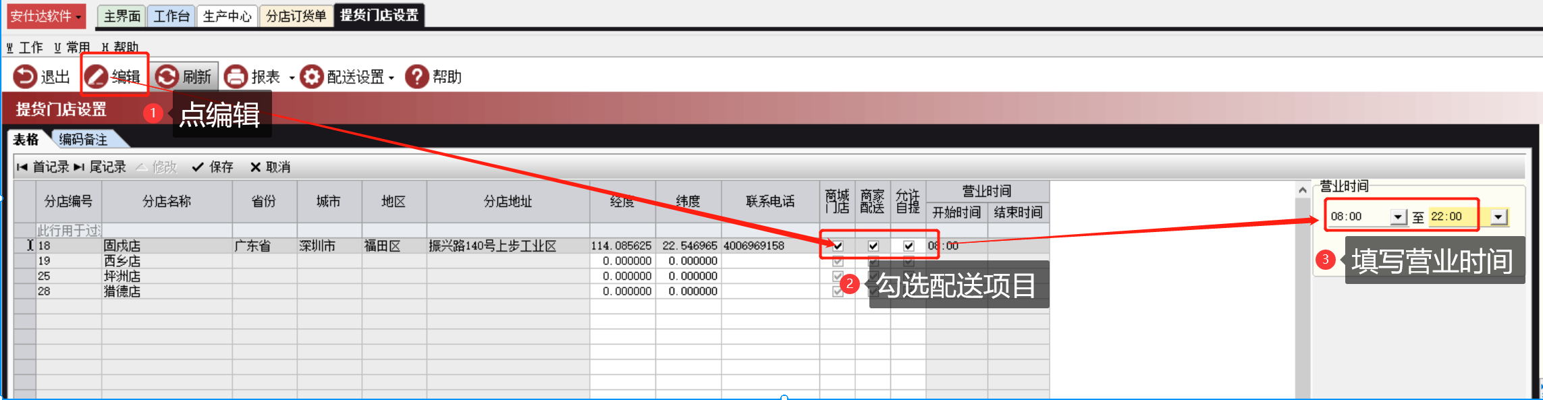
Task: Click the 福田区 district cell
Action: [394, 246]
